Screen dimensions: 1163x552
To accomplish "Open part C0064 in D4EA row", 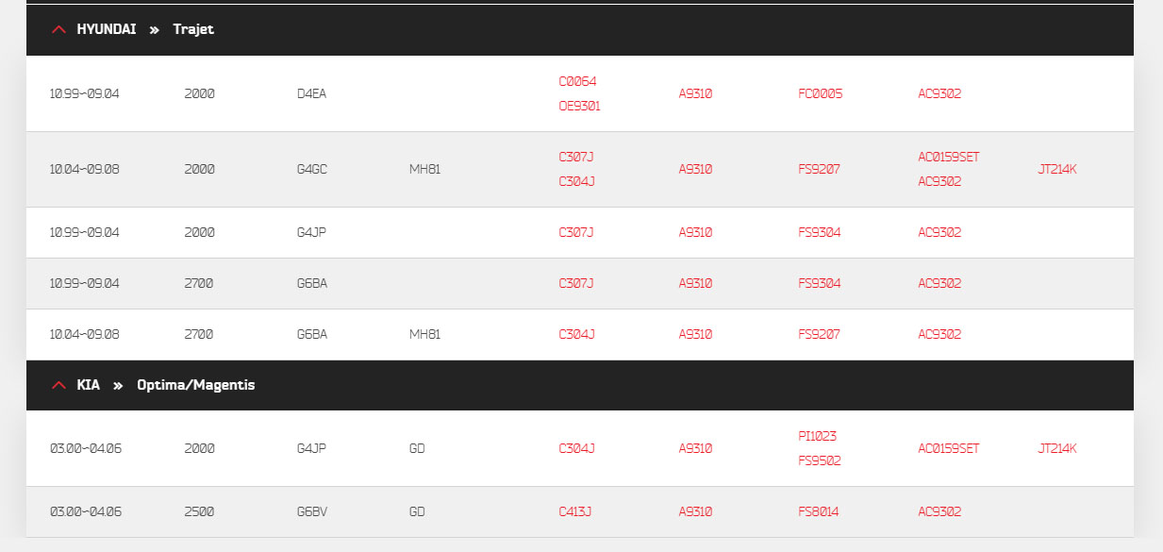I will (x=577, y=81).
